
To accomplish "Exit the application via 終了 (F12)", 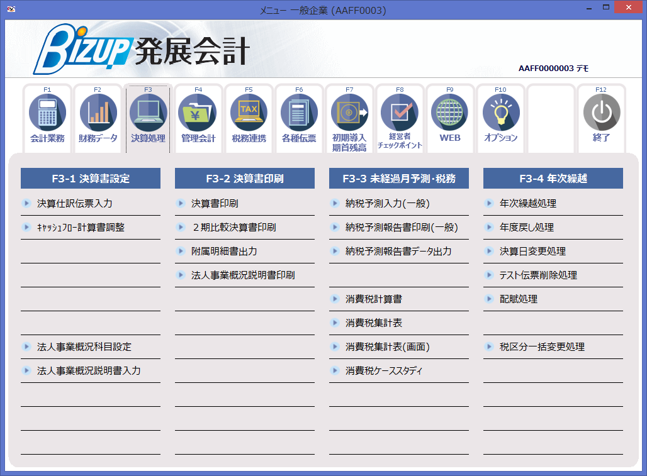I will [x=602, y=113].
